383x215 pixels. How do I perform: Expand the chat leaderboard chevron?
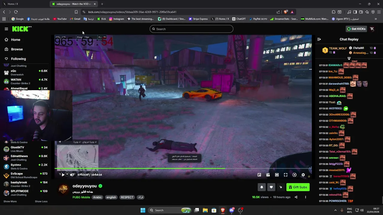pos(349,59)
